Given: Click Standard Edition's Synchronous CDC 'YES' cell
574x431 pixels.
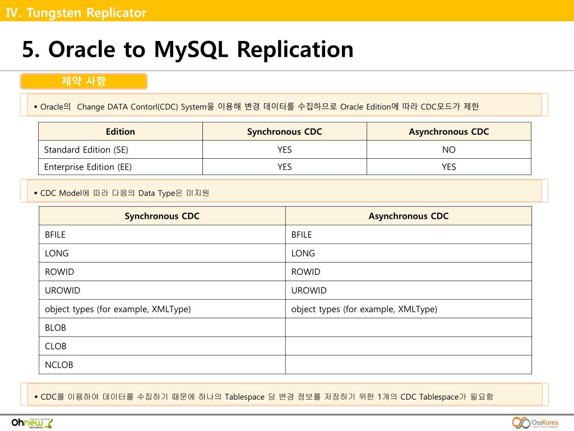Looking at the screenshot, I should 284,149.
